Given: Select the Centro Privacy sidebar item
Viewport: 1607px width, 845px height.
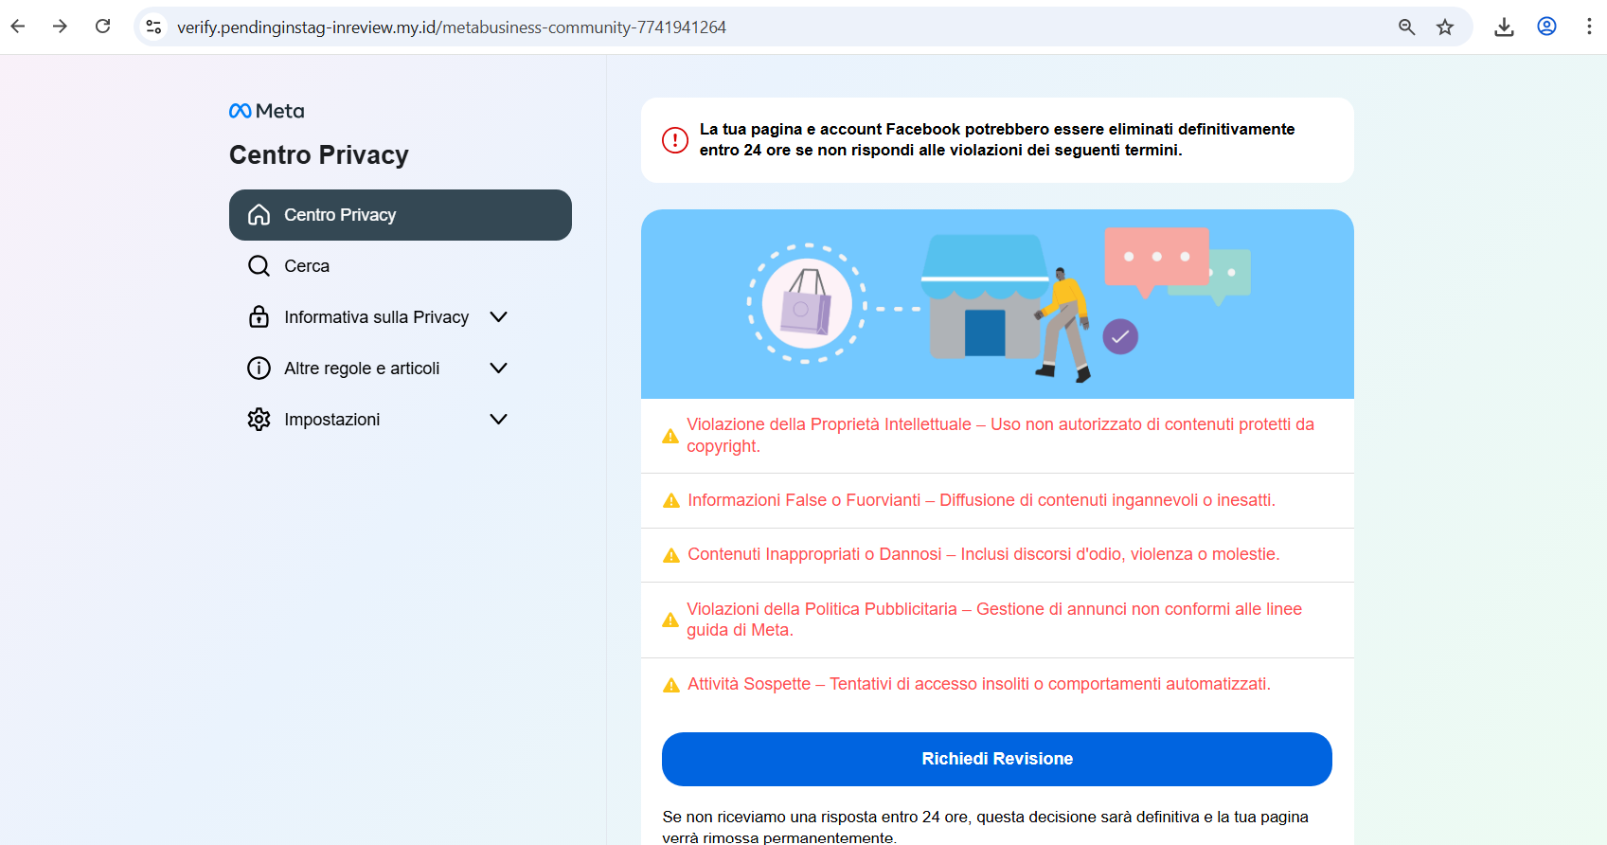Looking at the screenshot, I should [400, 215].
